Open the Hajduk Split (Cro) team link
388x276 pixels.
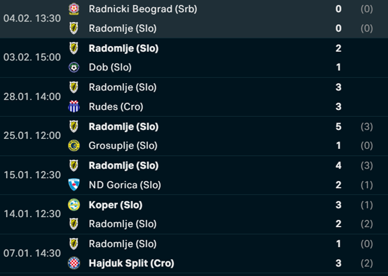(131, 263)
